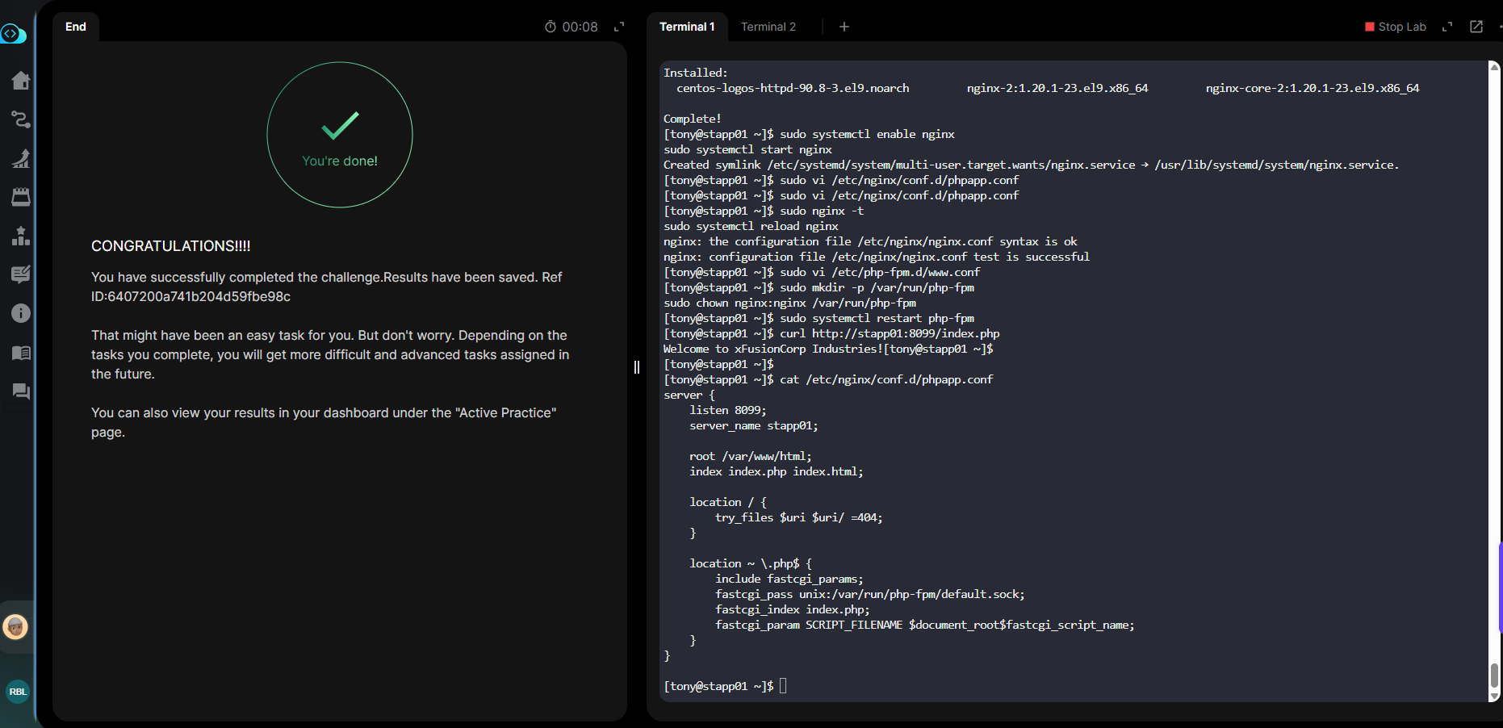Open the KodeKloud logo at sidebar top

point(13,34)
